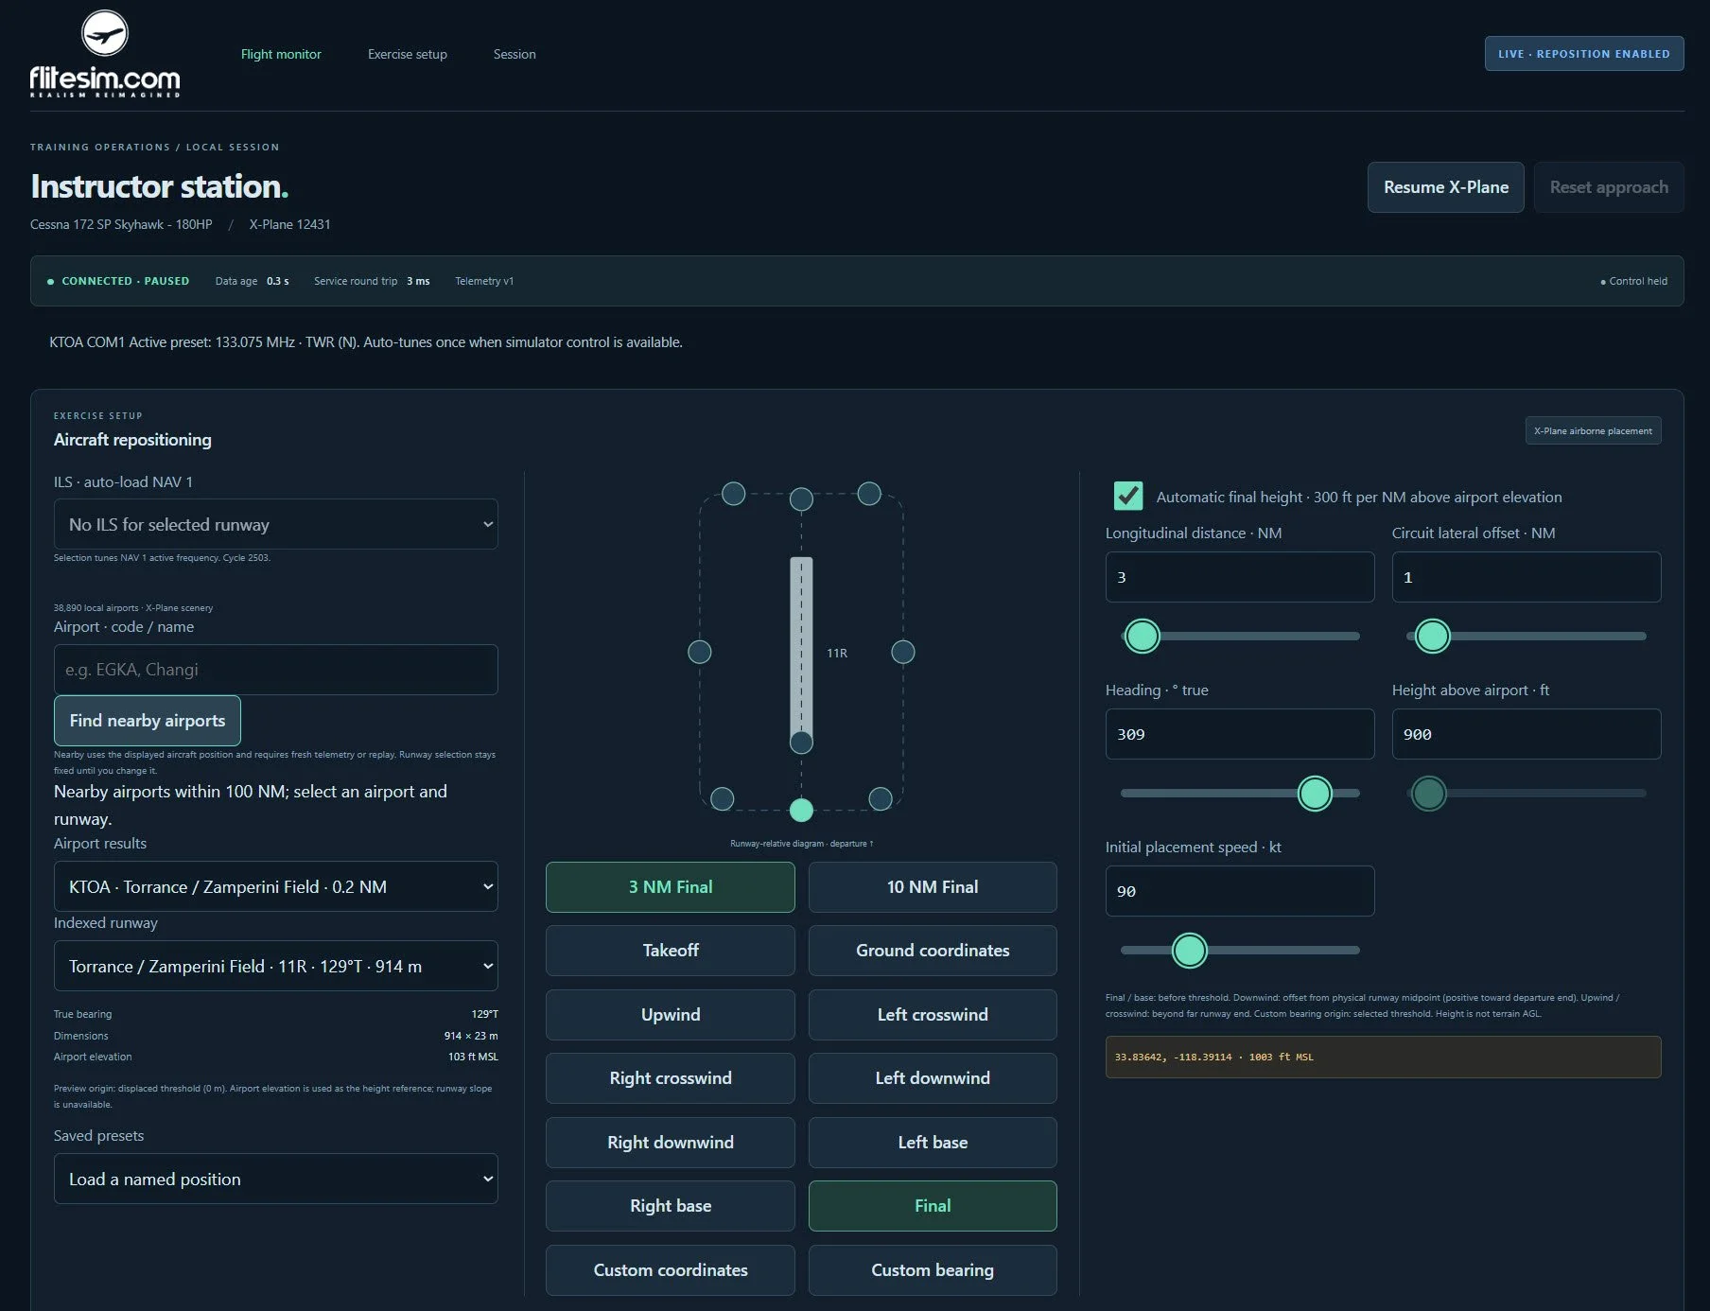Uncheck Automatic final height checkbox
This screenshot has height=1311, width=1710.
(1128, 497)
